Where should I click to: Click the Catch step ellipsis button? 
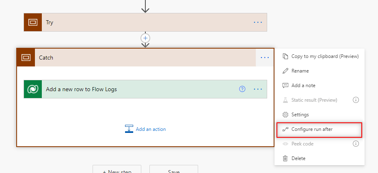pos(265,58)
